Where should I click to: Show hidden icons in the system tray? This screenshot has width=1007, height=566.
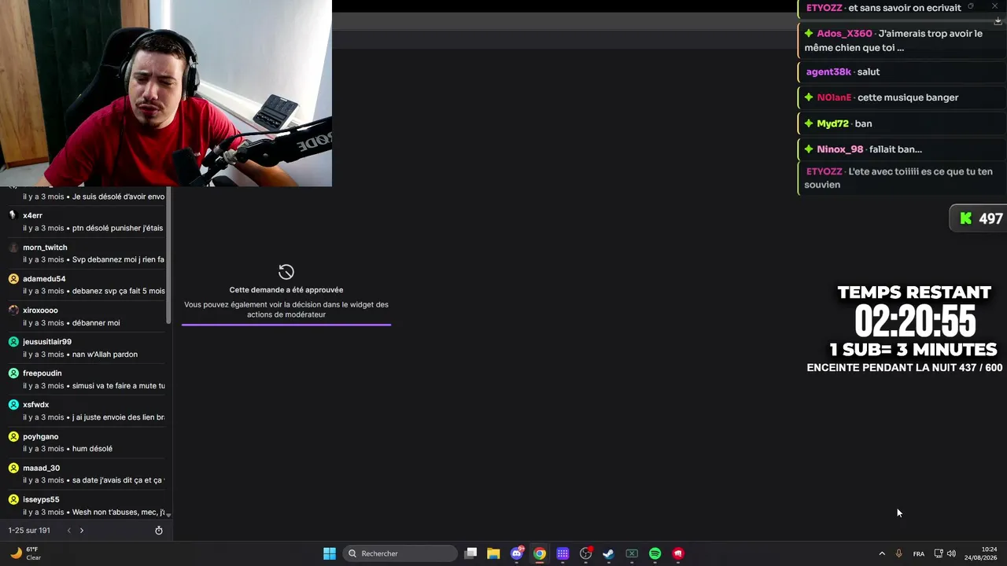(882, 553)
